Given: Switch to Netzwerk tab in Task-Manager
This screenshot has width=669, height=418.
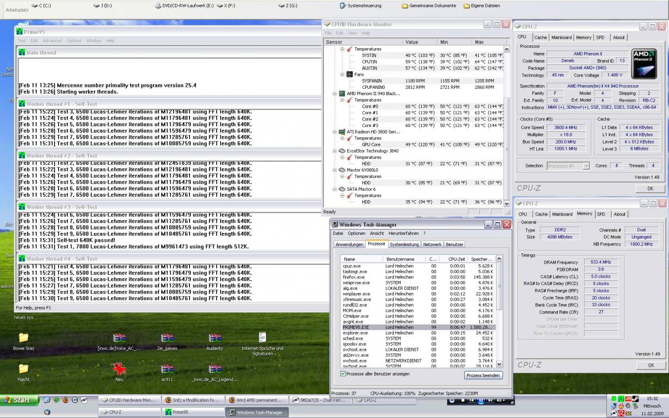Looking at the screenshot, I should [x=432, y=244].
